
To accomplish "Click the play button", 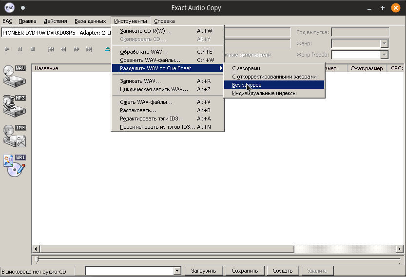I will (x=7, y=49).
